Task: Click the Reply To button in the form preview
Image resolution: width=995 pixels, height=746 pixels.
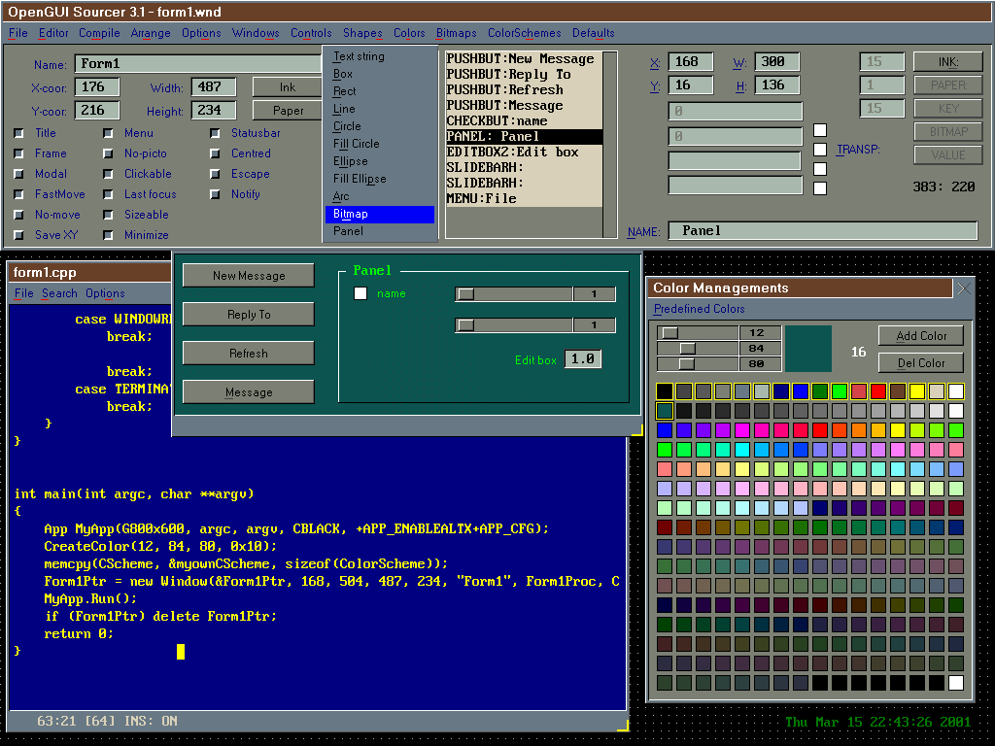Action: pos(249,315)
